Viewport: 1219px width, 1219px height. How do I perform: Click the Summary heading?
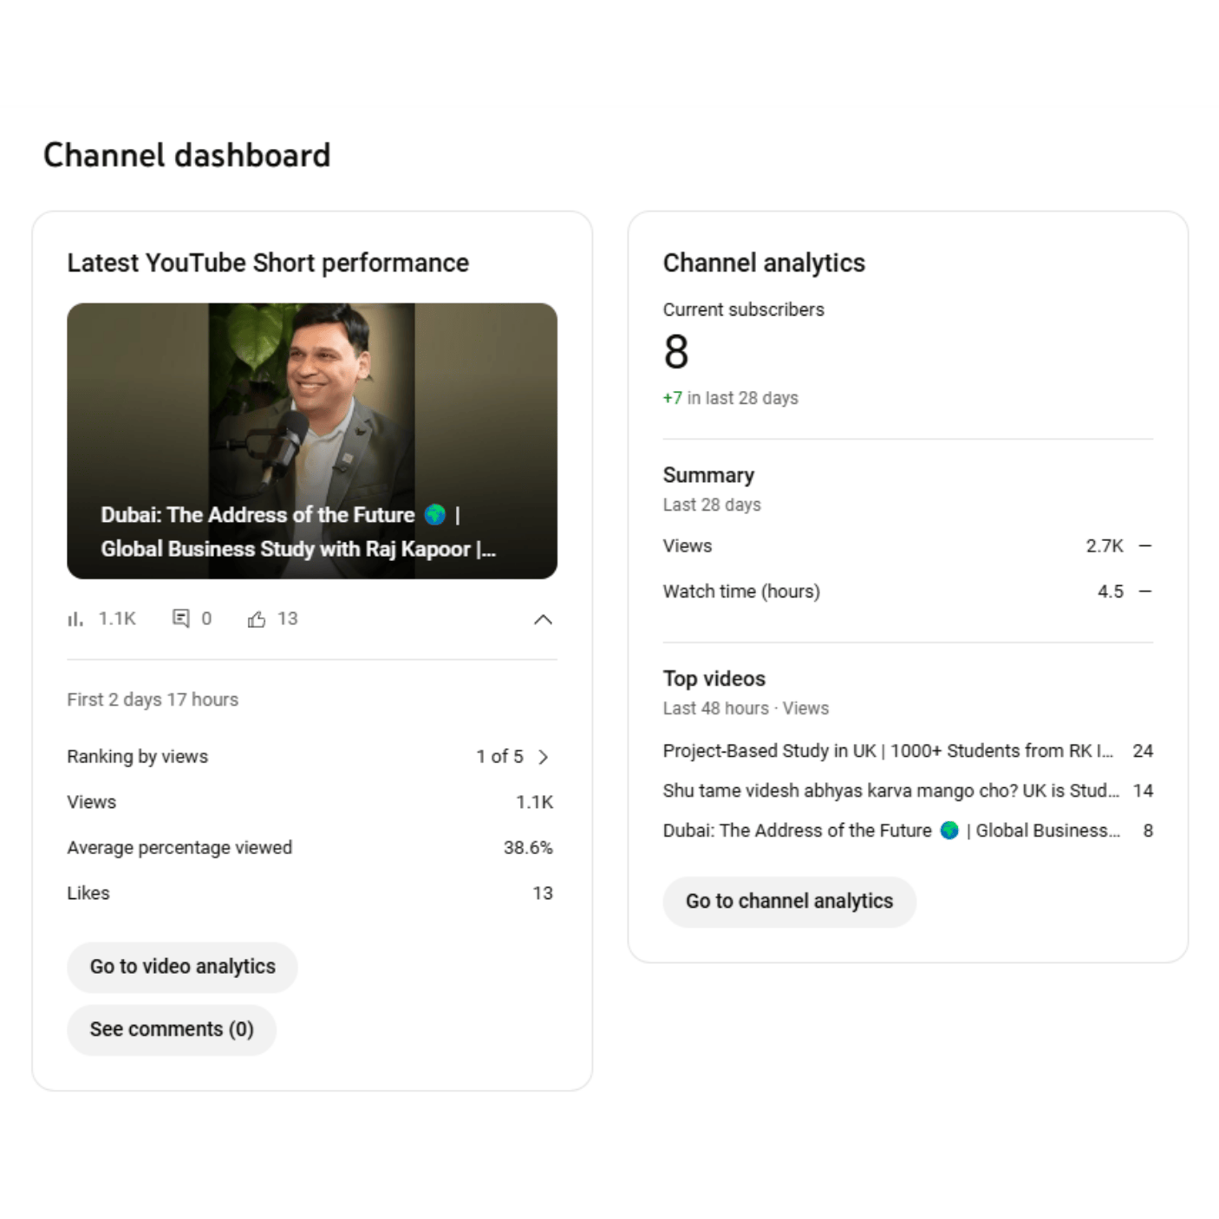click(708, 475)
